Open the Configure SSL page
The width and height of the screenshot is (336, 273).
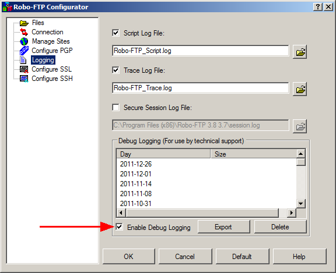52,69
